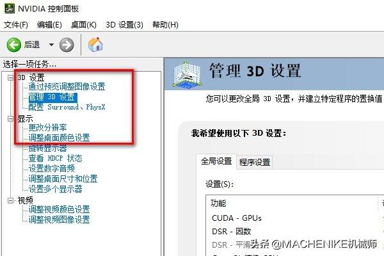Open the 帮助(H) menu

point(165,25)
